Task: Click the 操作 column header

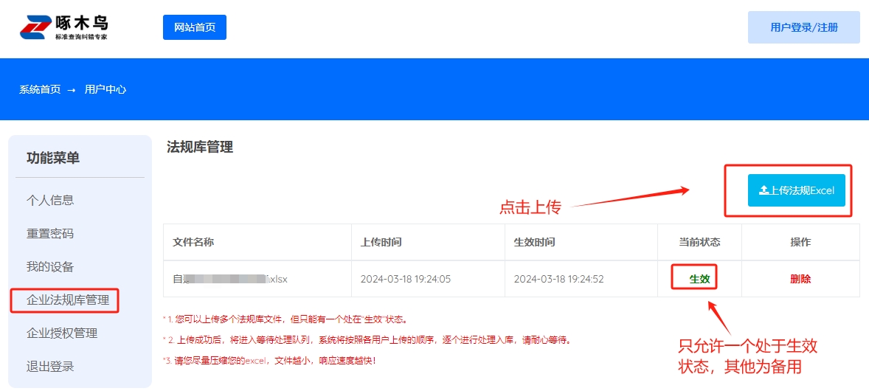Action: tap(800, 242)
